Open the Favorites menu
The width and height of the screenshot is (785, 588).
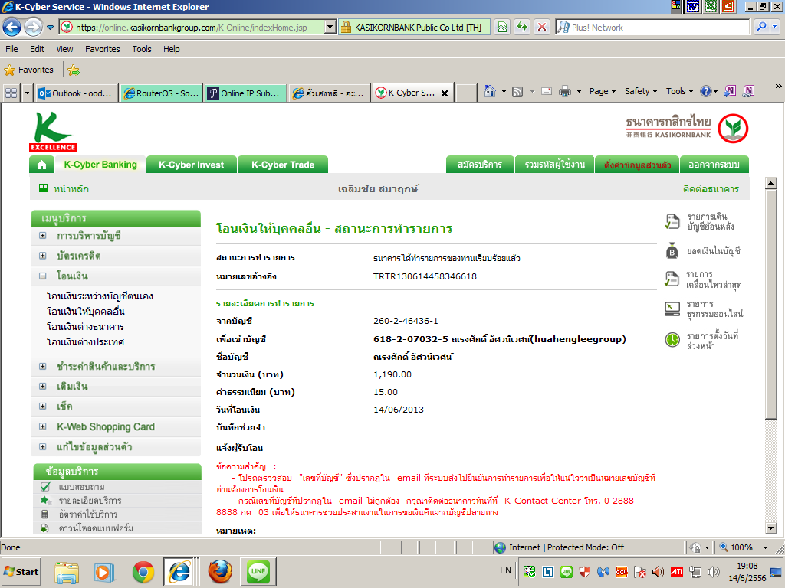pos(103,49)
